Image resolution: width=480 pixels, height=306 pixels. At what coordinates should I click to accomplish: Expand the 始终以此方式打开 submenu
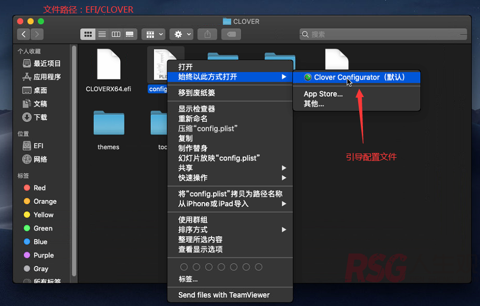coord(230,77)
